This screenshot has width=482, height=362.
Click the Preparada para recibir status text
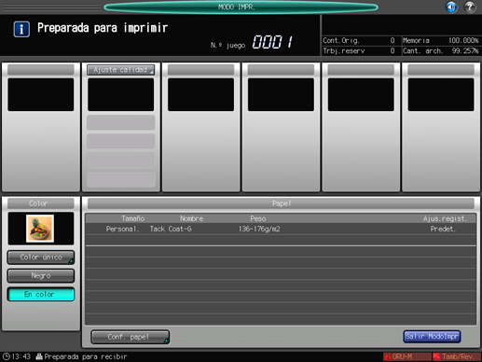click(86, 356)
